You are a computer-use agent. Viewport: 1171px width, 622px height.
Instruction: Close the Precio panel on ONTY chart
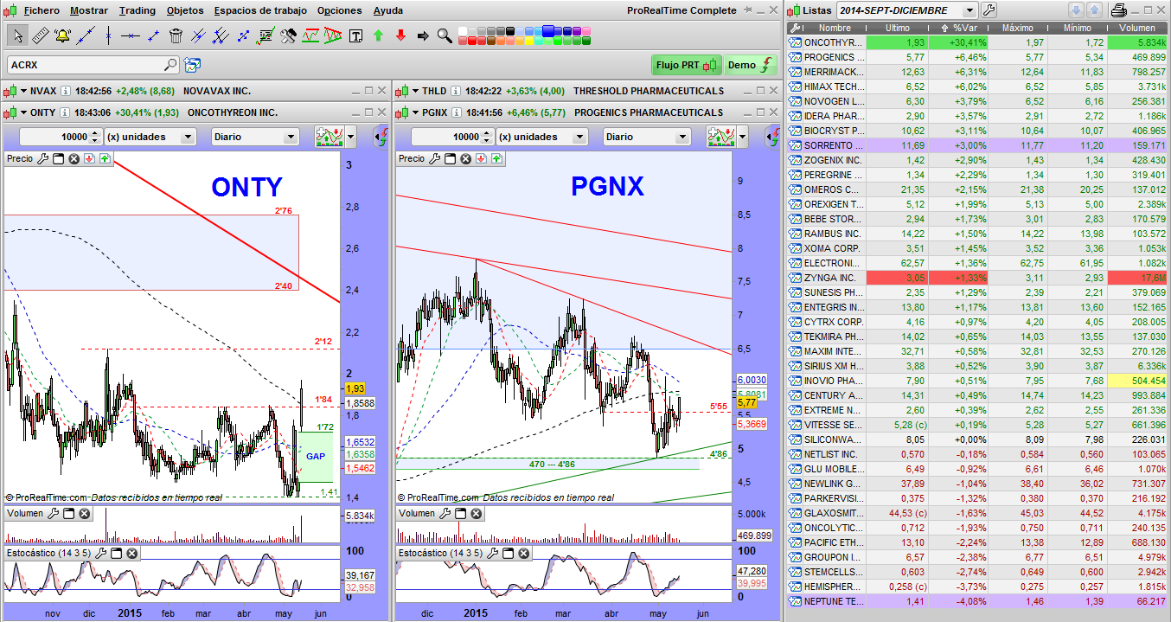point(74,158)
